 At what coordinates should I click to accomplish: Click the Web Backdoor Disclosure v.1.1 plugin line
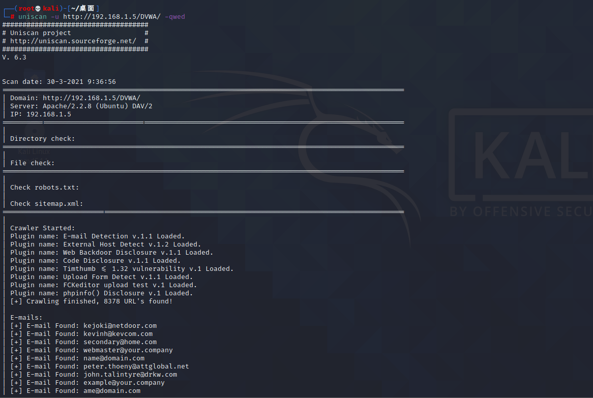[x=111, y=253]
